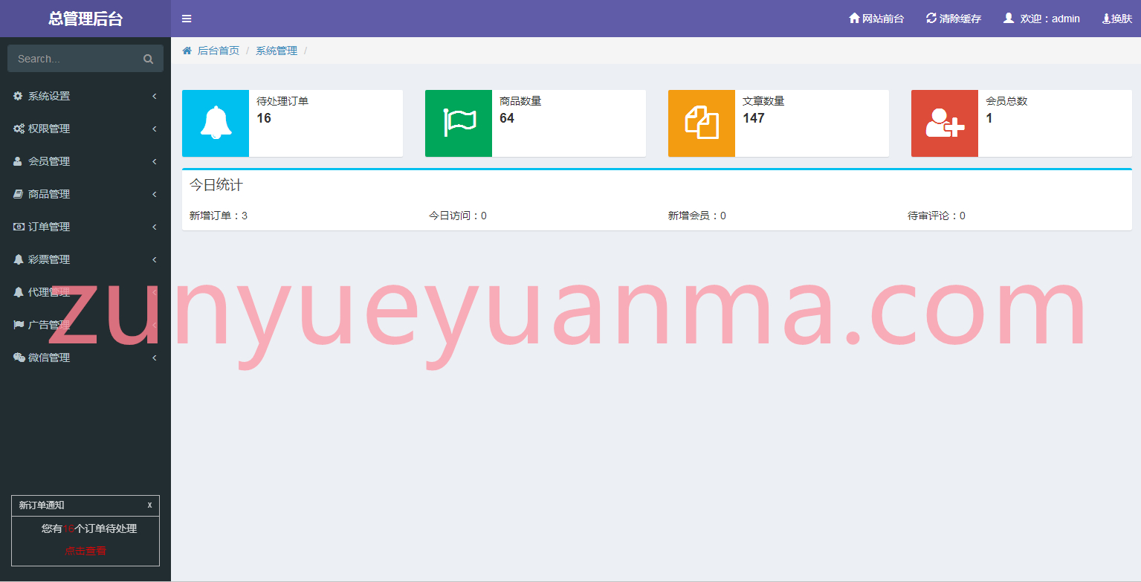Open the 会员管理 menu item
Screen dimensions: 1141x582
tap(85, 161)
